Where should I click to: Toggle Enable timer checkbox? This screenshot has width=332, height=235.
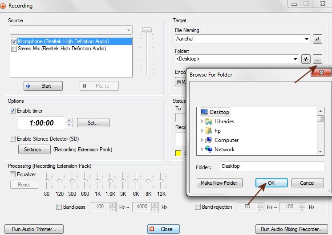pos(13,110)
